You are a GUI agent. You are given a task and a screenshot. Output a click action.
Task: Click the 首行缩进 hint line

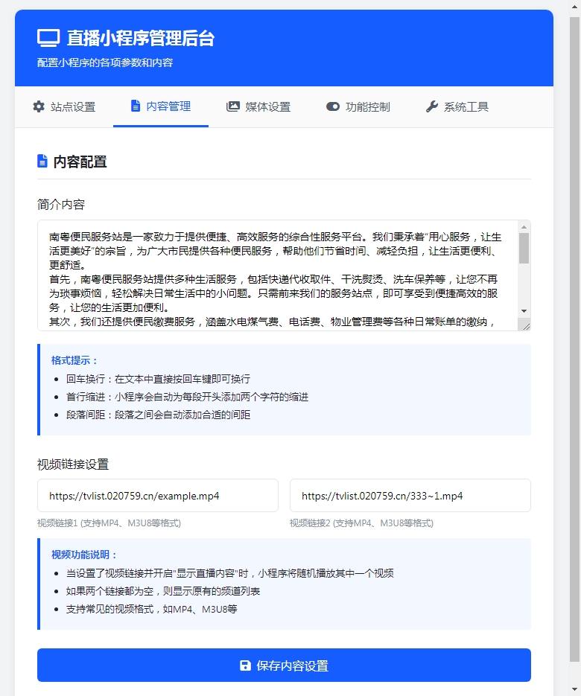pos(187,396)
